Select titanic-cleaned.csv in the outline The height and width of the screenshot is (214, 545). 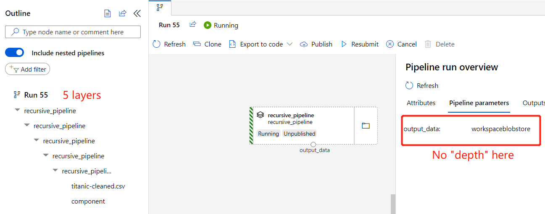click(98, 186)
